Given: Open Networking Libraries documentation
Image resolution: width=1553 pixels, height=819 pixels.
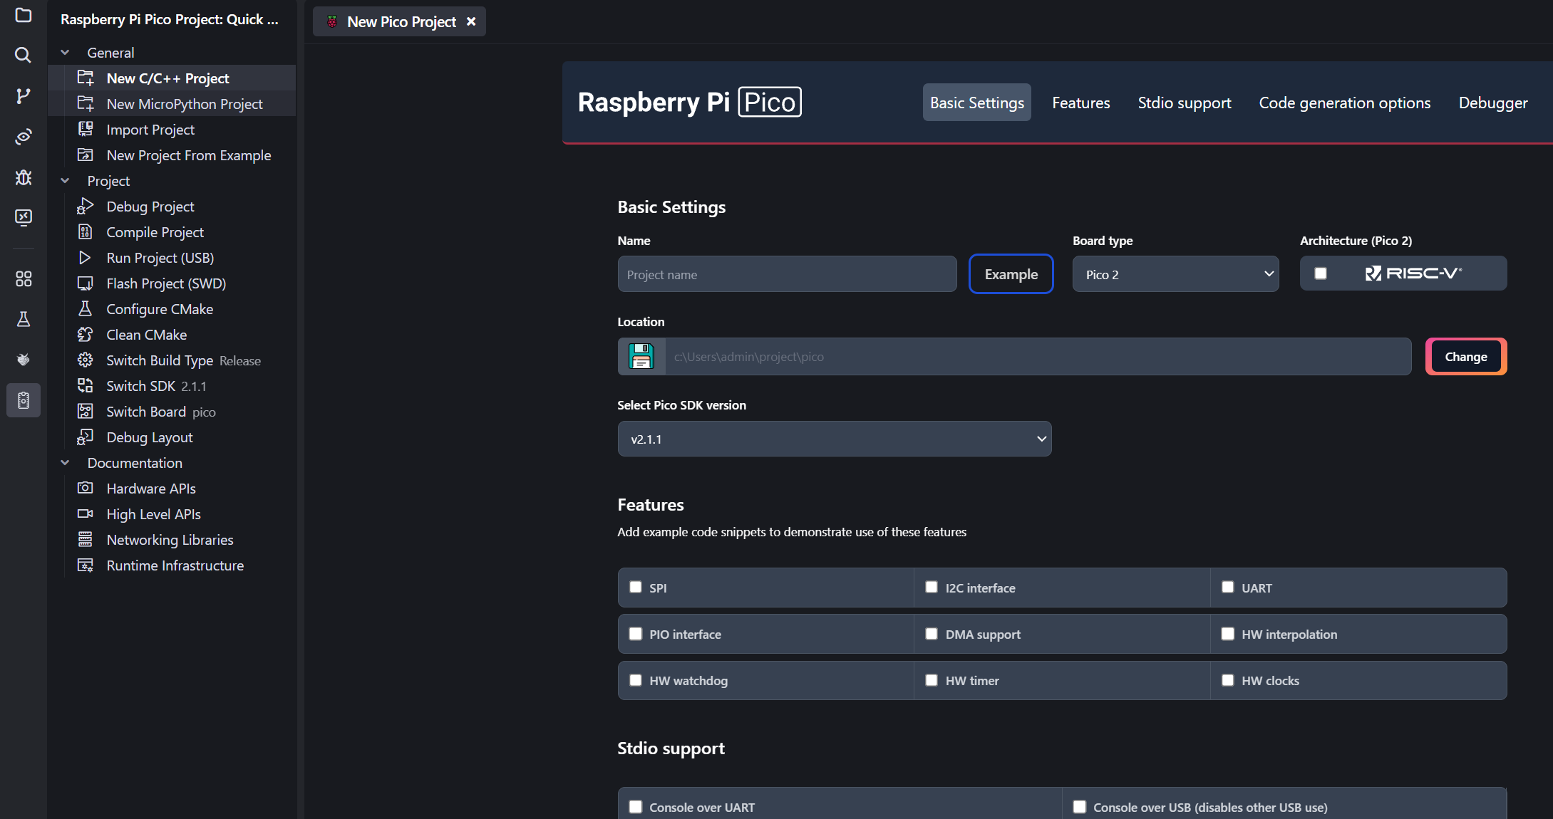Looking at the screenshot, I should [x=170, y=540].
